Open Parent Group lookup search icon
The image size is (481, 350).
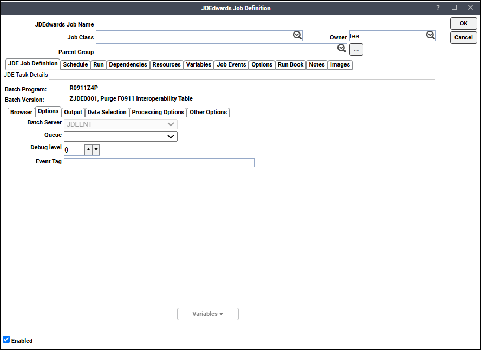[342, 48]
